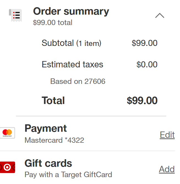Viewport: 180px width, 184px height.
Task: Click the "(1 item)" count text
Action: 89,43
